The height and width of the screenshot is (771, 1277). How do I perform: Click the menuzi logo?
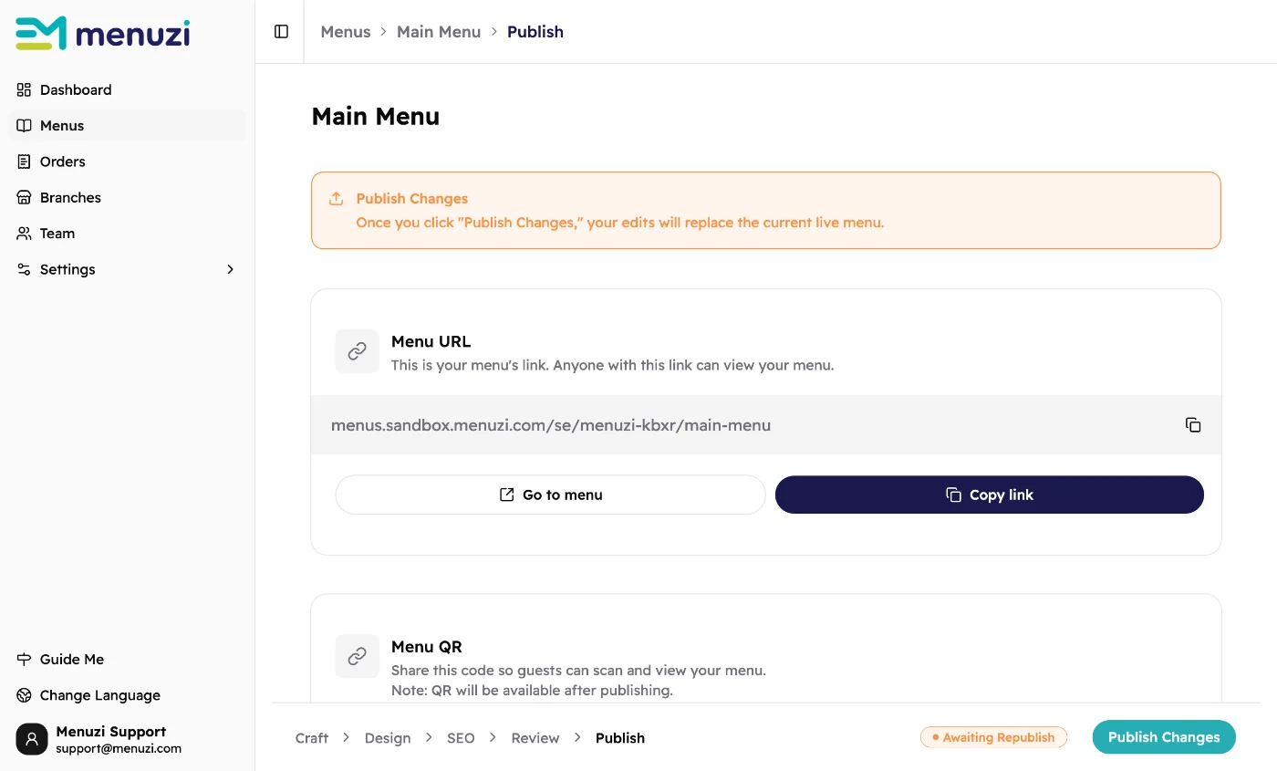click(x=103, y=34)
